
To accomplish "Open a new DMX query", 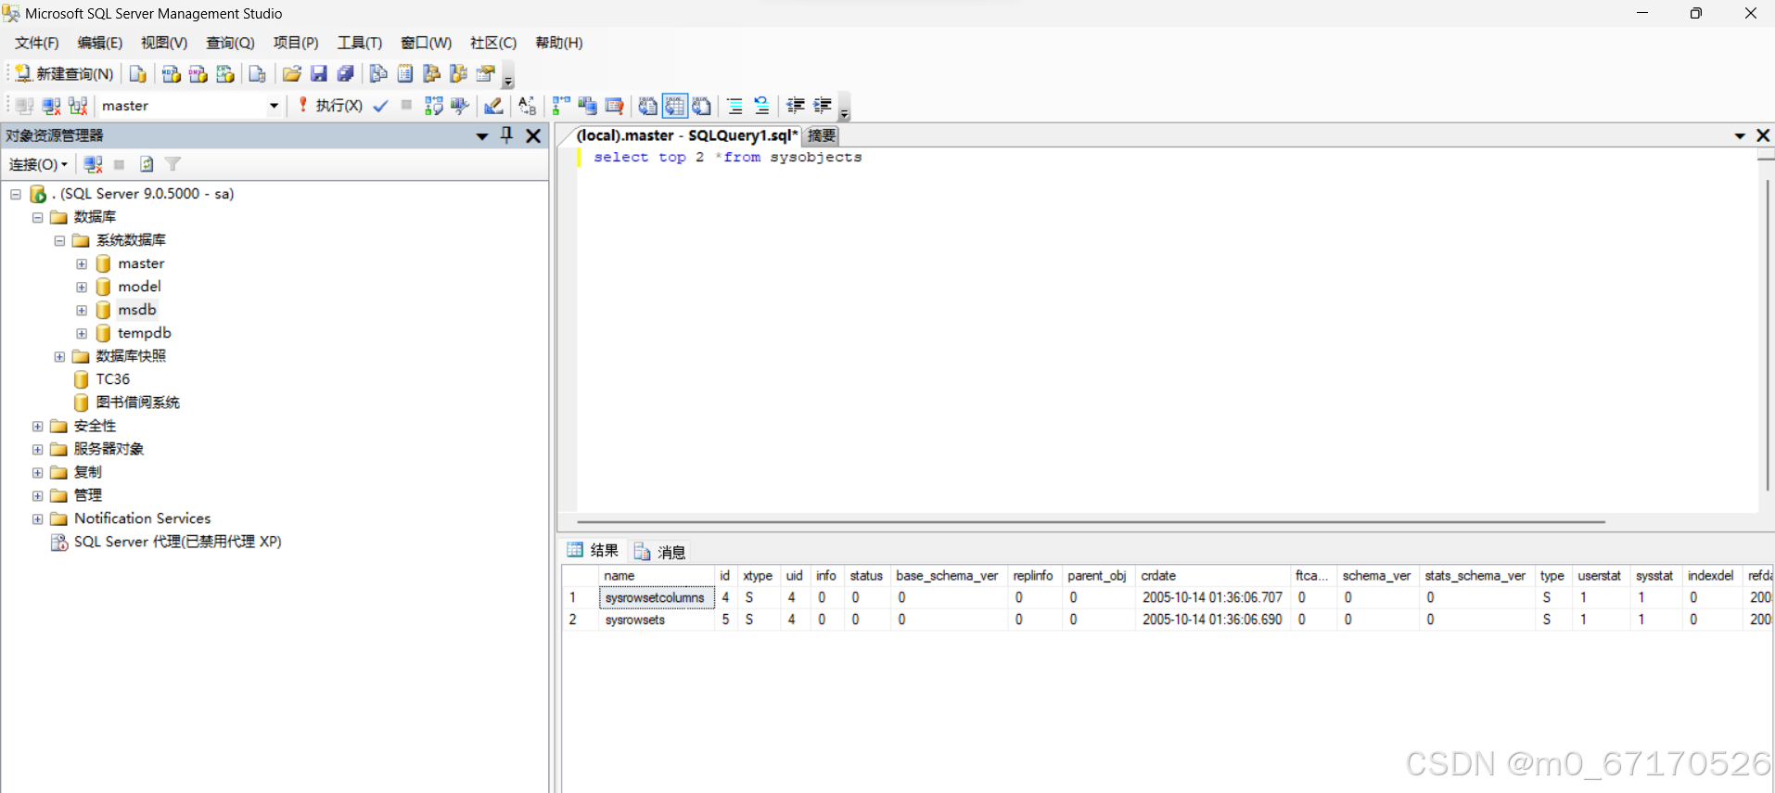I will coord(198,74).
